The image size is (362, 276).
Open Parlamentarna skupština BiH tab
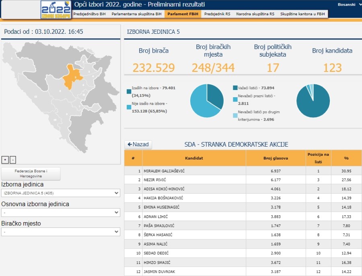136,14
